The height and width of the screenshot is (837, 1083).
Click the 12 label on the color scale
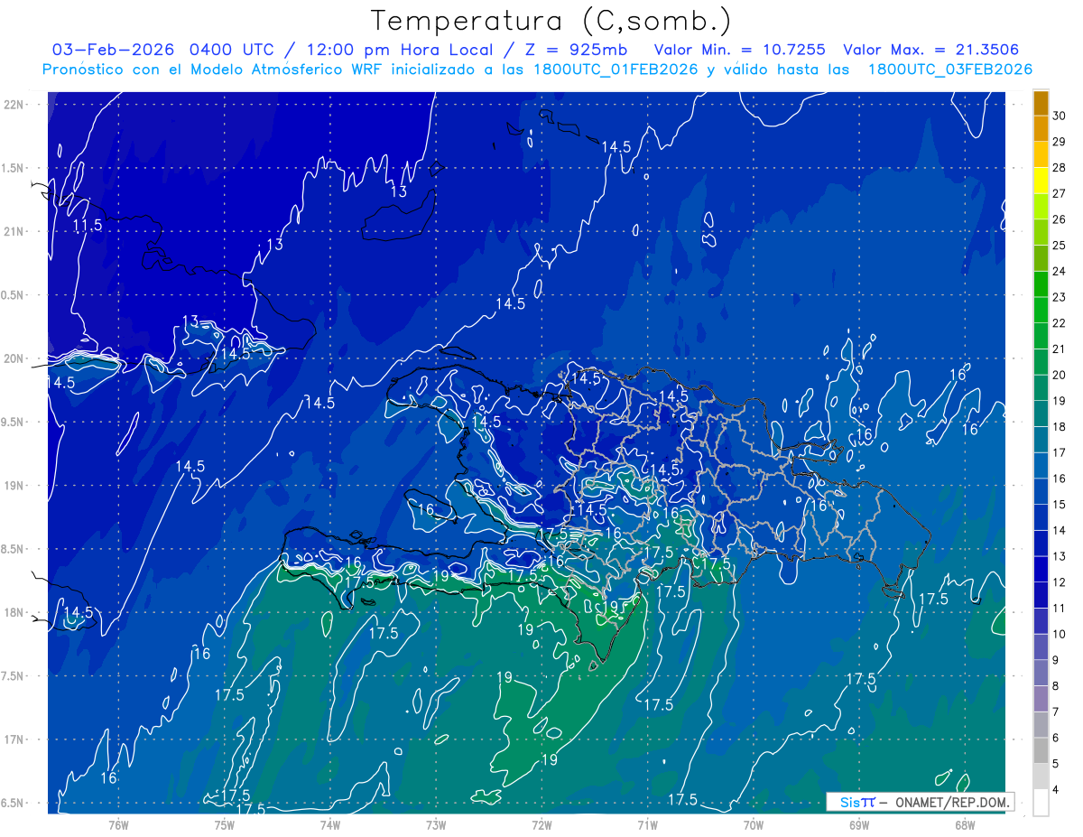click(1060, 582)
